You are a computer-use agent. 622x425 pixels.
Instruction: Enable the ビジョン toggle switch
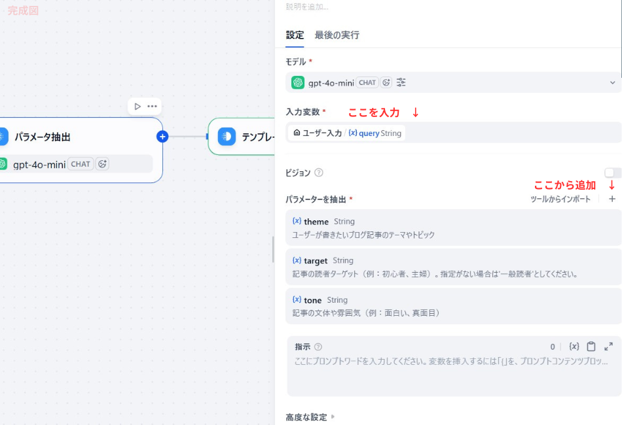[612, 173]
